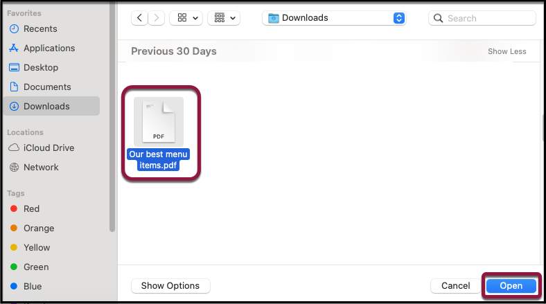Viewport: 546px width, 304px height.
Task: Open the icon view mode selector
Action: click(187, 18)
